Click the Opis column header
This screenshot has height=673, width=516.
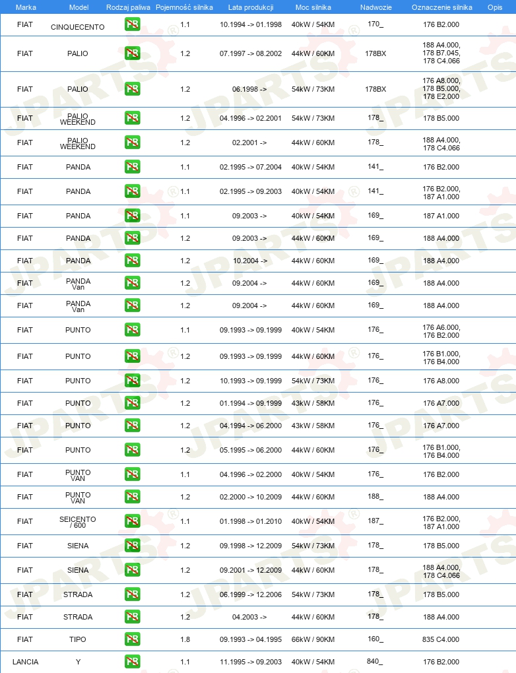click(x=495, y=7)
